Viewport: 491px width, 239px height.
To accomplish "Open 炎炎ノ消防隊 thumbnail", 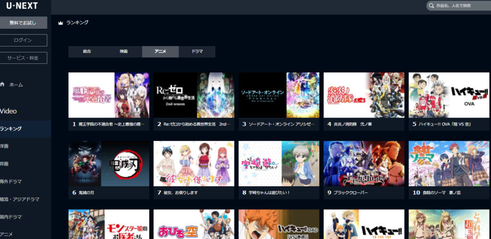I will [364, 95].
